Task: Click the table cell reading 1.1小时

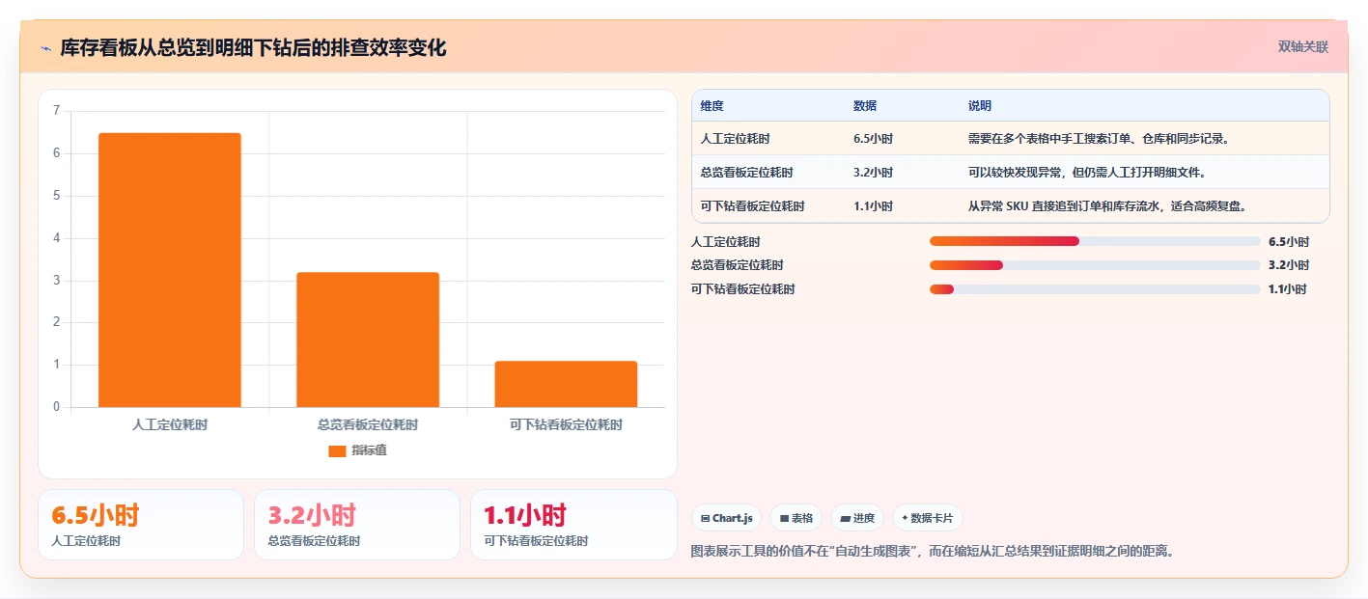Action: click(x=873, y=206)
